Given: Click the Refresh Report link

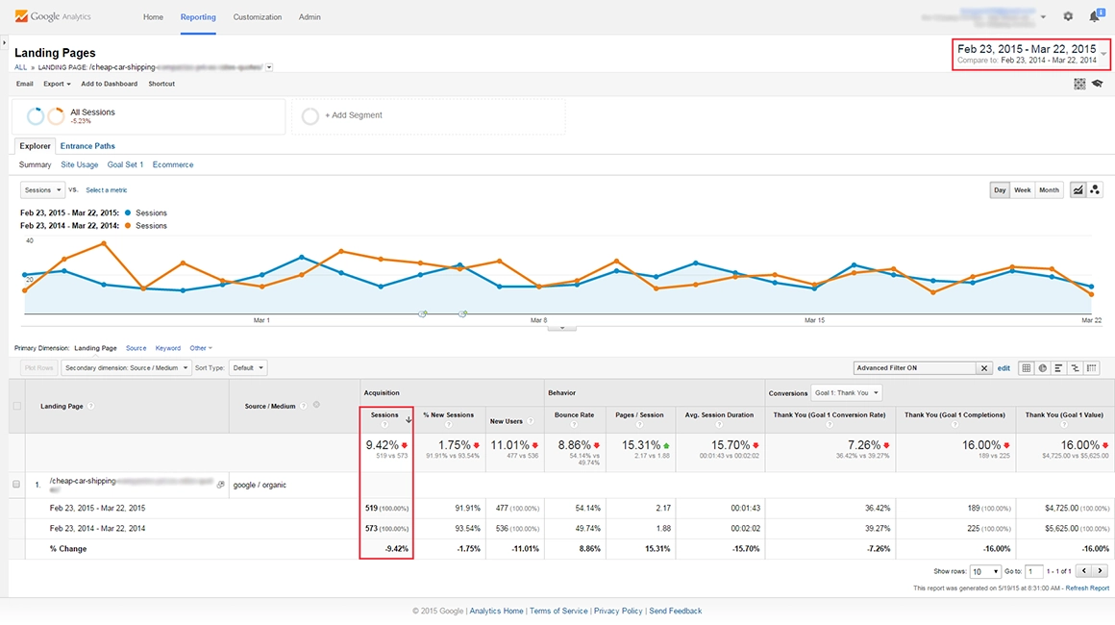Looking at the screenshot, I should (1086, 588).
